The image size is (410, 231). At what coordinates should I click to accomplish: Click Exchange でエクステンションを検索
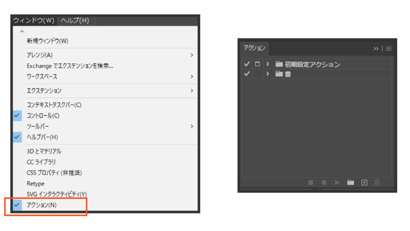(x=70, y=66)
